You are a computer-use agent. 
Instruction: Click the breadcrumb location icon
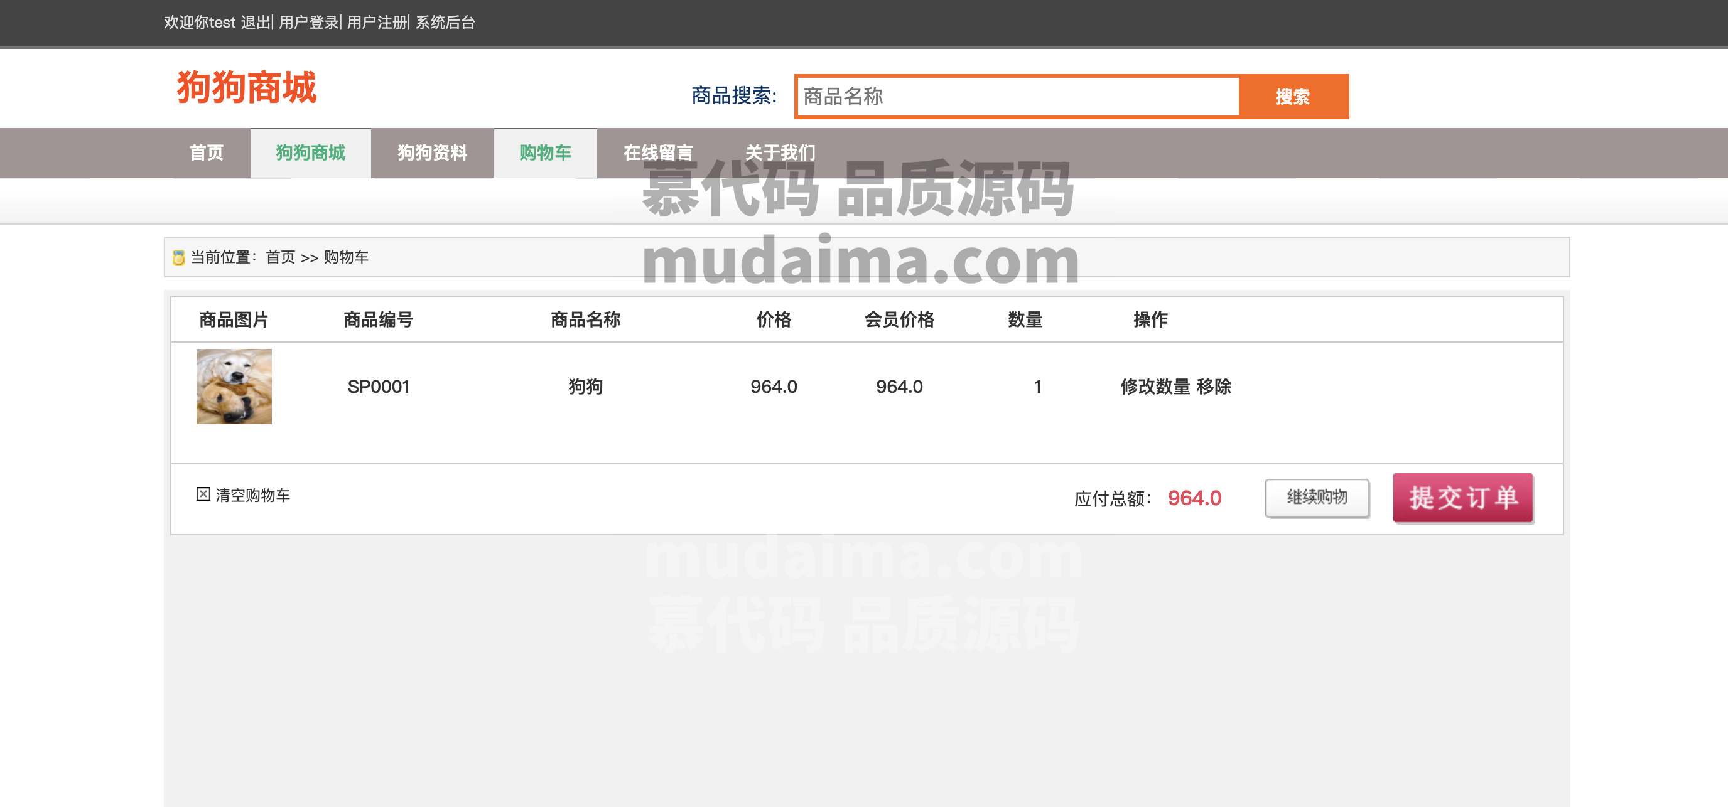pos(178,257)
